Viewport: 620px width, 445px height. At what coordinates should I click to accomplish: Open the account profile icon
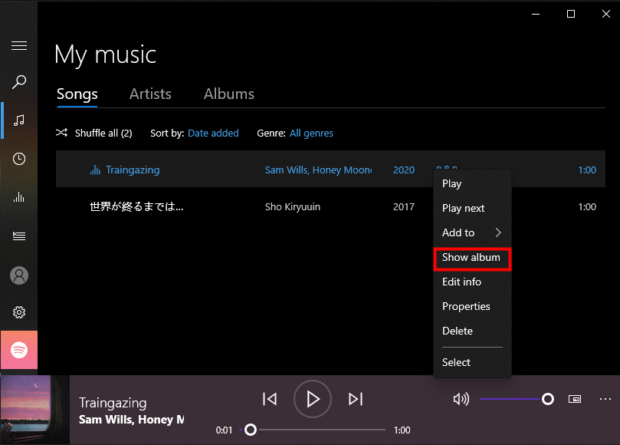pos(19,275)
